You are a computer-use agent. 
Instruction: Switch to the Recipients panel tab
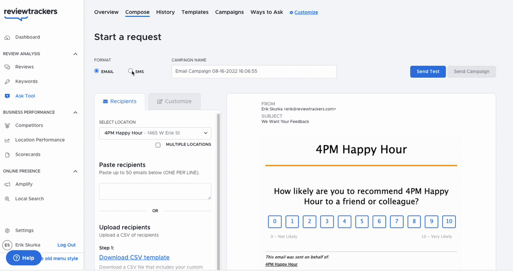(120, 101)
